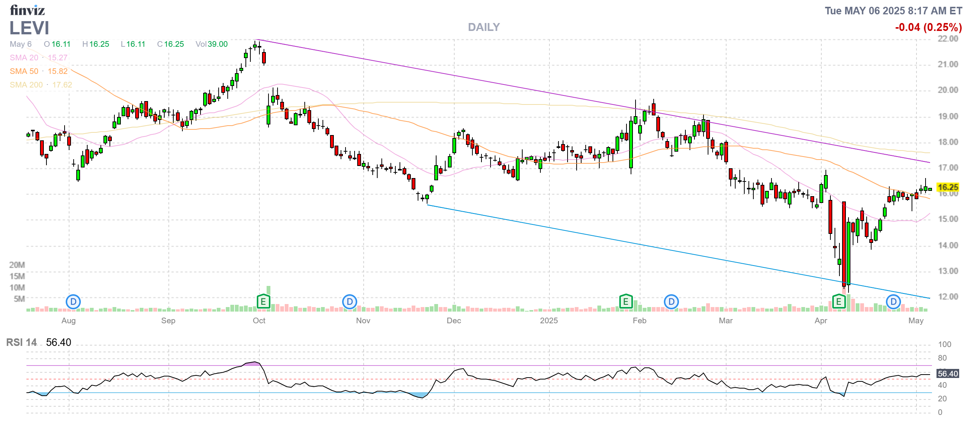Click the yellow 16.25 current price tag
Viewport: 972px width, 424px height.
(x=948, y=187)
